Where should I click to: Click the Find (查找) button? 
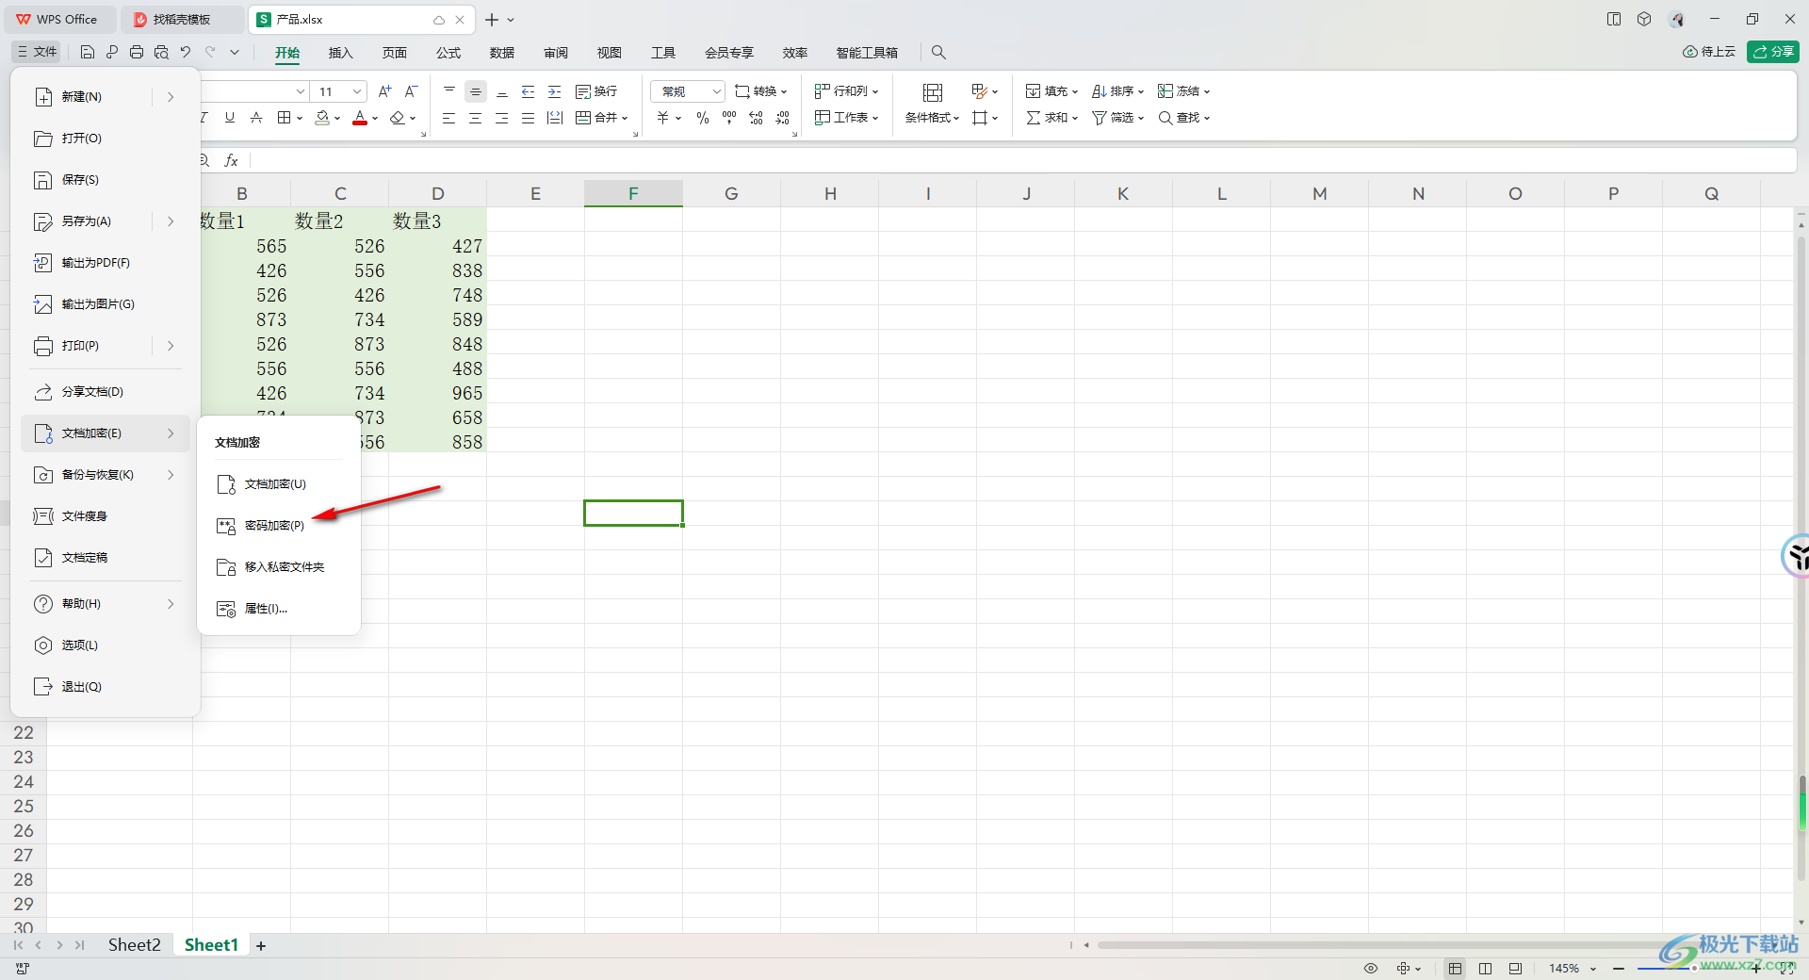click(1183, 118)
